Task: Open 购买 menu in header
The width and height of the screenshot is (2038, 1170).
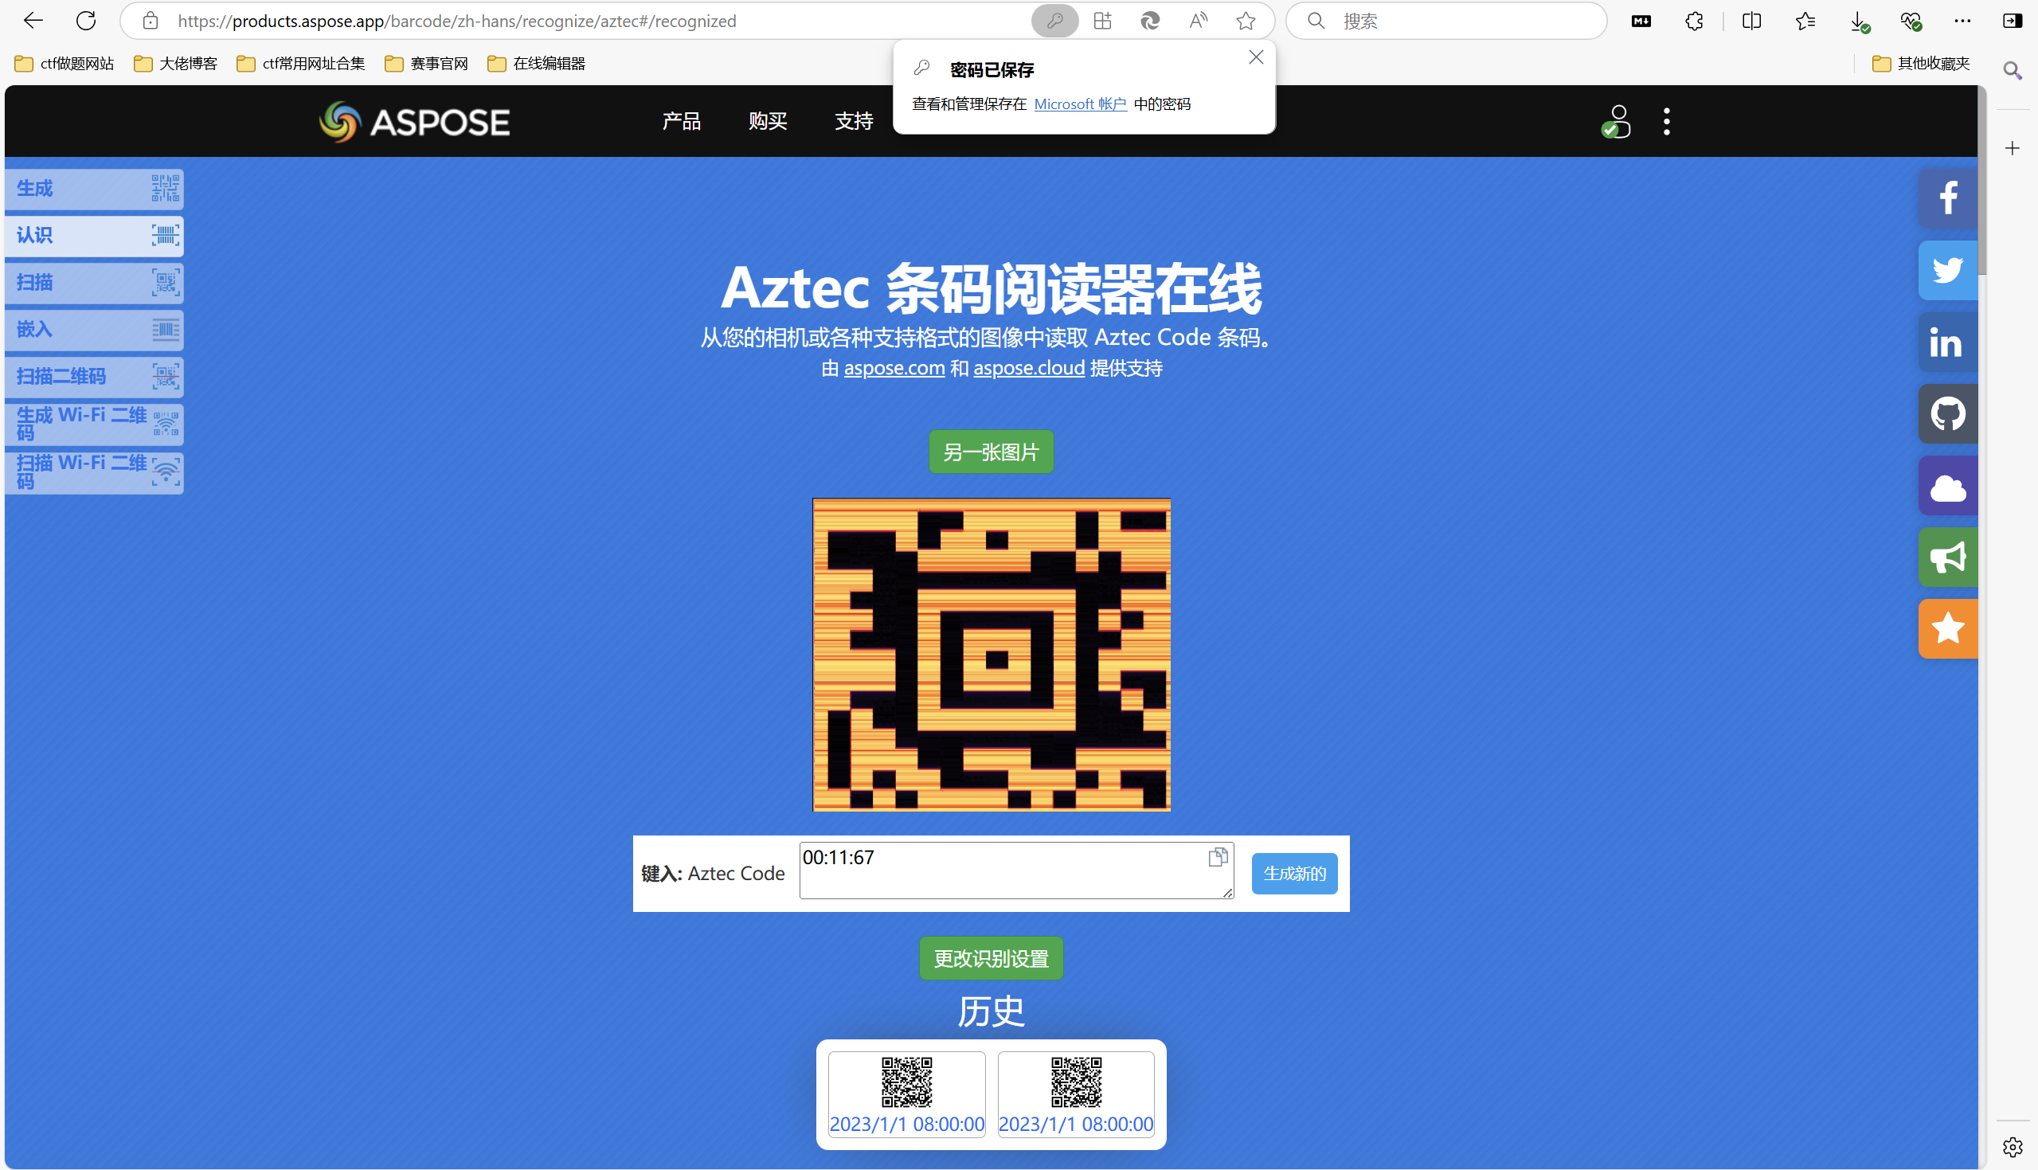Action: click(767, 121)
